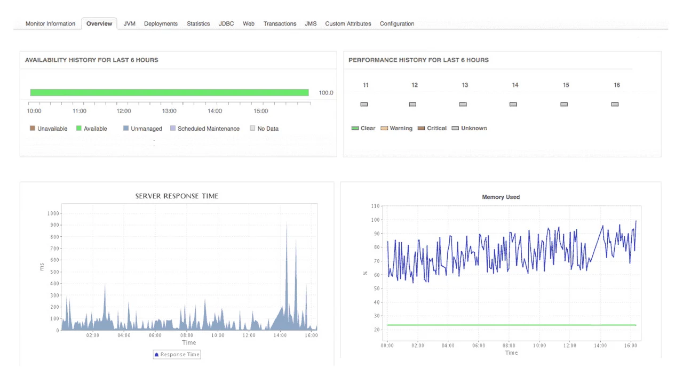The image size is (683, 384).
Task: Click the Available legend green swatch
Action: tap(78, 129)
